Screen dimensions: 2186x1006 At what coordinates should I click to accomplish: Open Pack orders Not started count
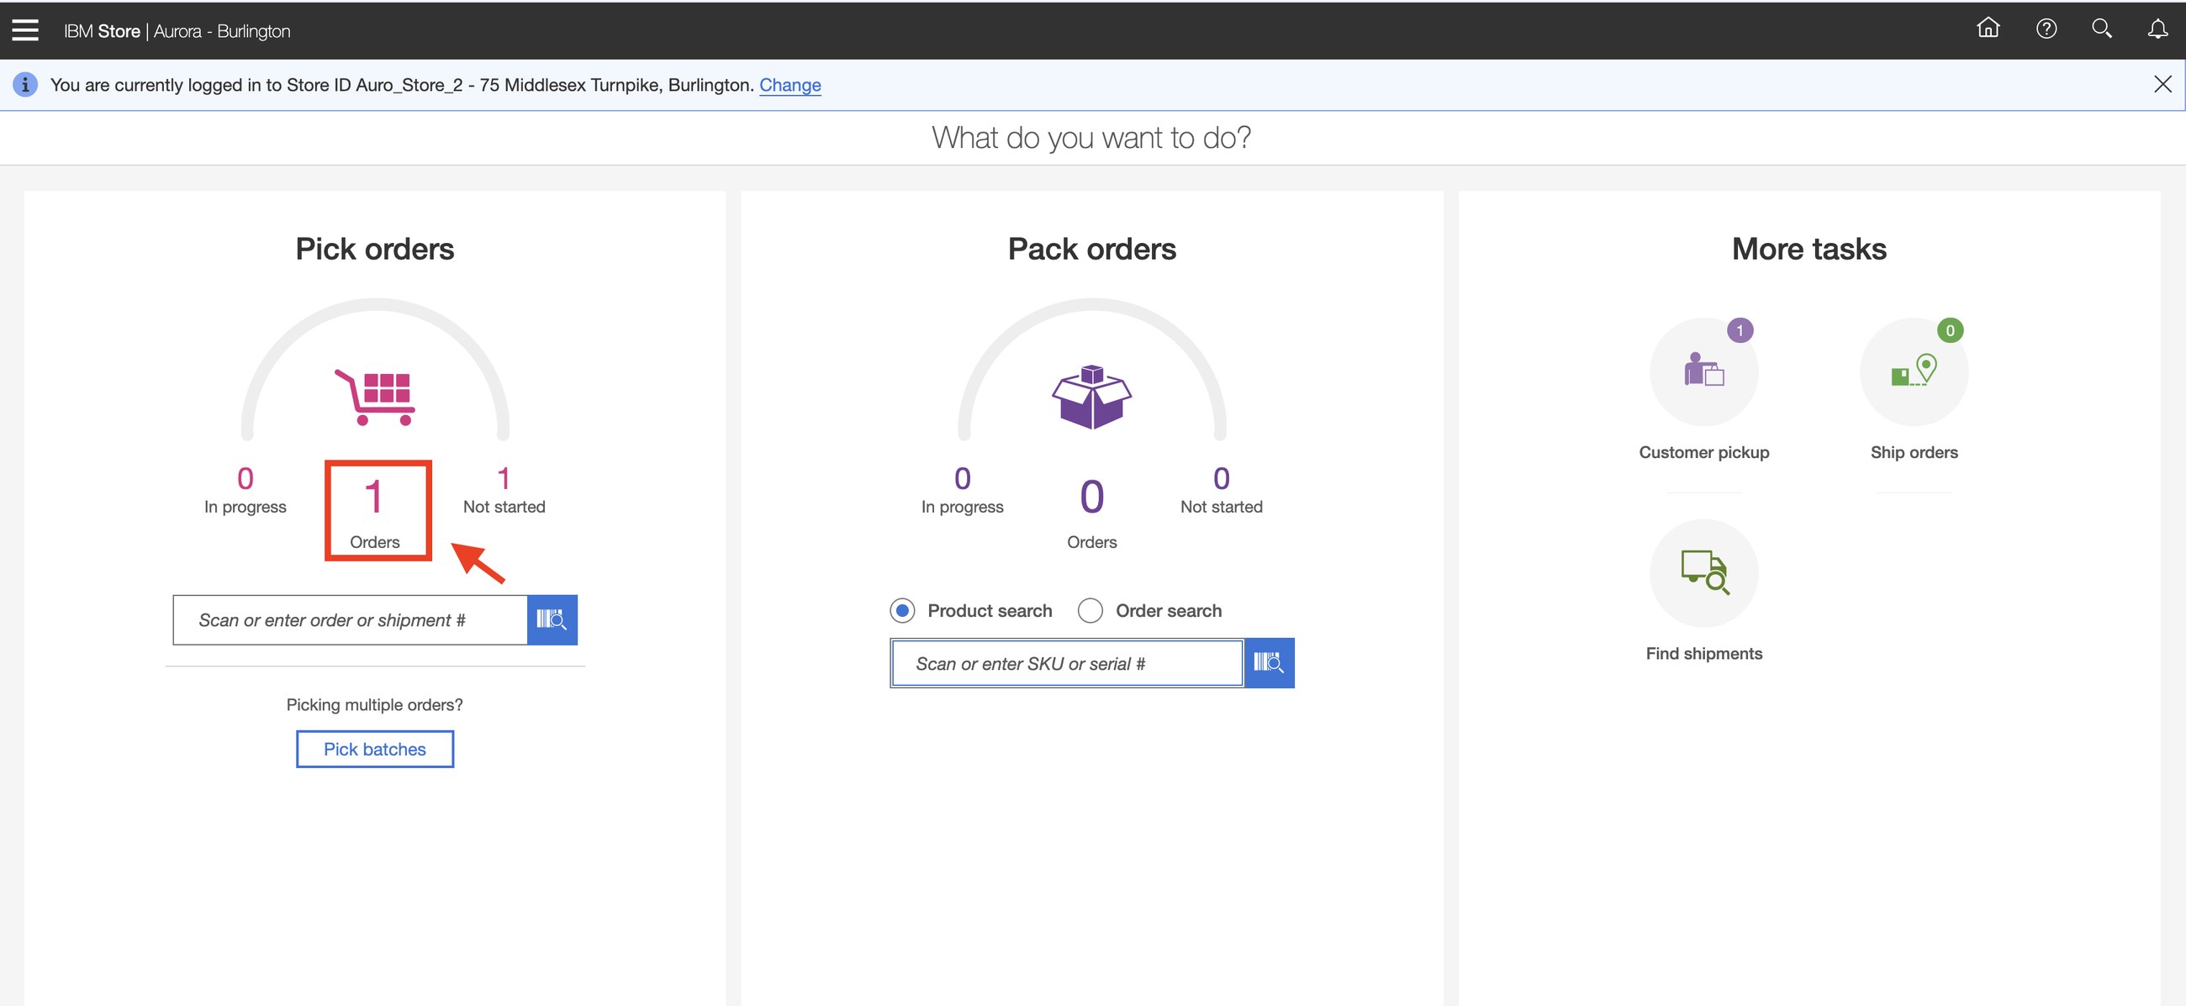[1221, 490]
